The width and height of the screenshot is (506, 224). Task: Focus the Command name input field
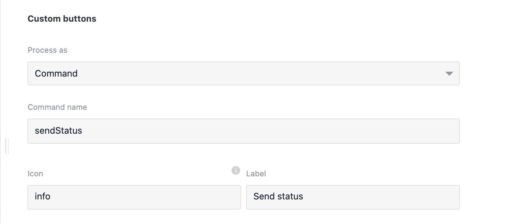pyautogui.click(x=244, y=131)
